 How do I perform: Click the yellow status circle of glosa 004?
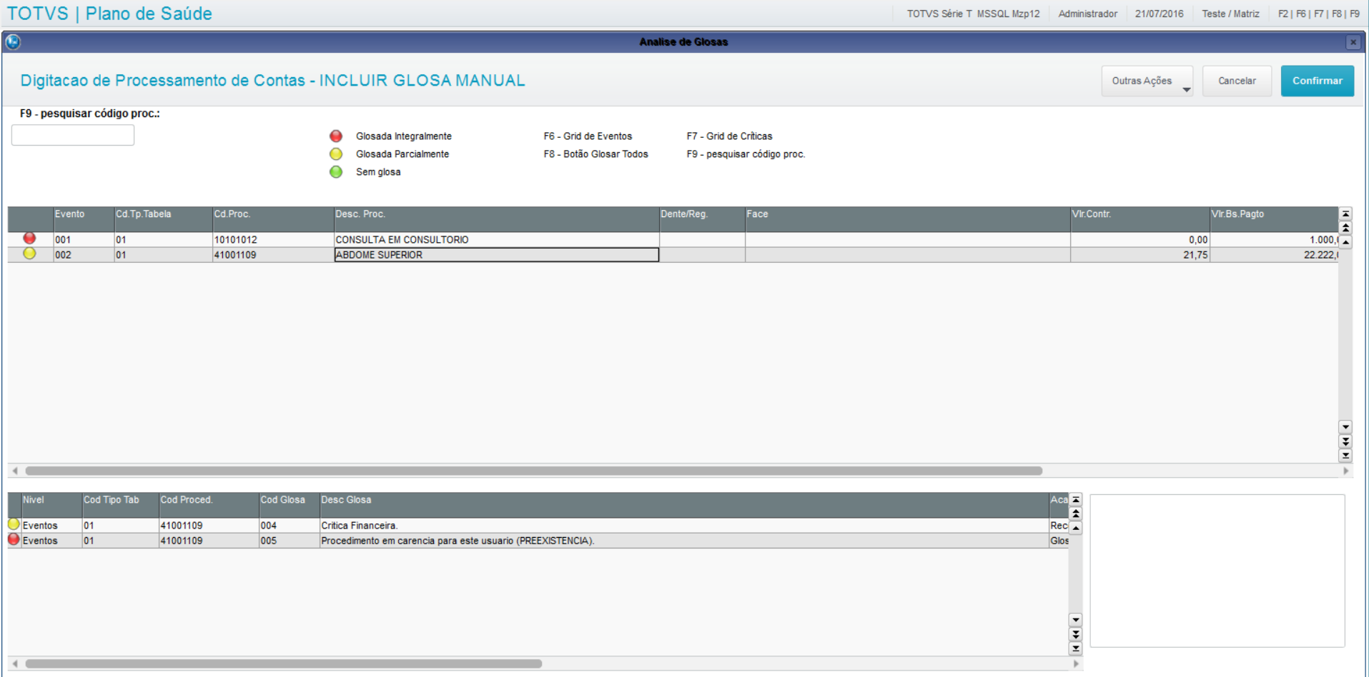(14, 524)
